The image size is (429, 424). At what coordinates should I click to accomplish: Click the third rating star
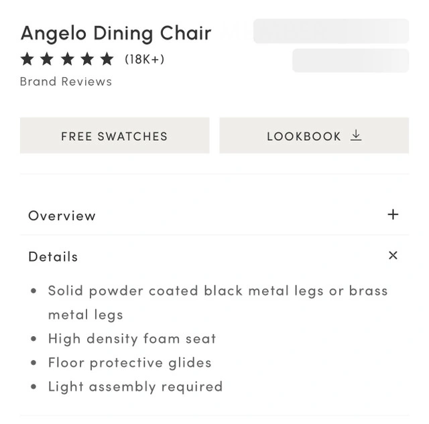[x=67, y=59]
